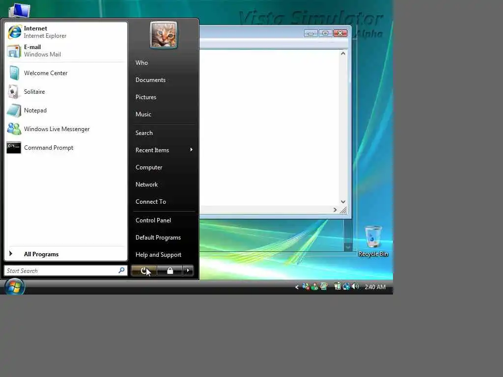
Task: Click the magnifier icon in Start Search
Action: [x=121, y=270]
